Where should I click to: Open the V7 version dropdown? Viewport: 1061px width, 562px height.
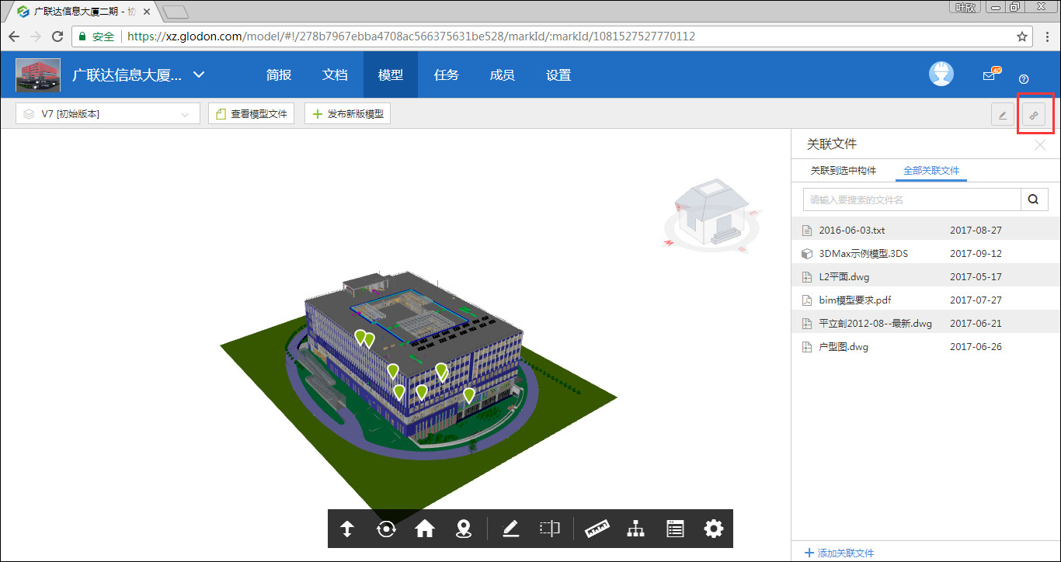[x=108, y=114]
